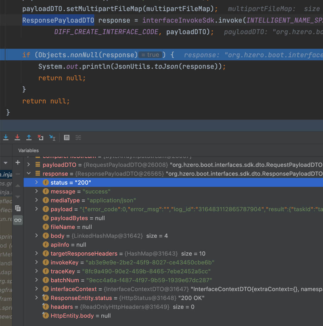
Task: Click the field icon beside batchNum
Action: coord(45,280)
